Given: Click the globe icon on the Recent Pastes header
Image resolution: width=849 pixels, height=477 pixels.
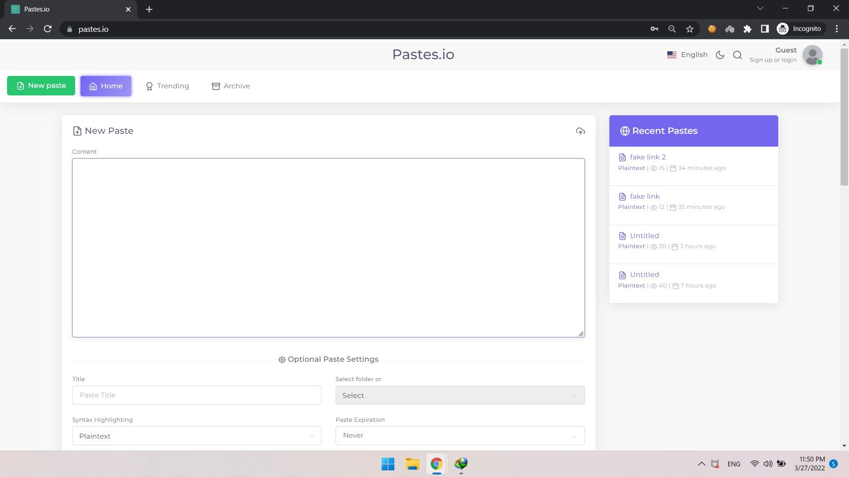Looking at the screenshot, I should [x=624, y=131].
